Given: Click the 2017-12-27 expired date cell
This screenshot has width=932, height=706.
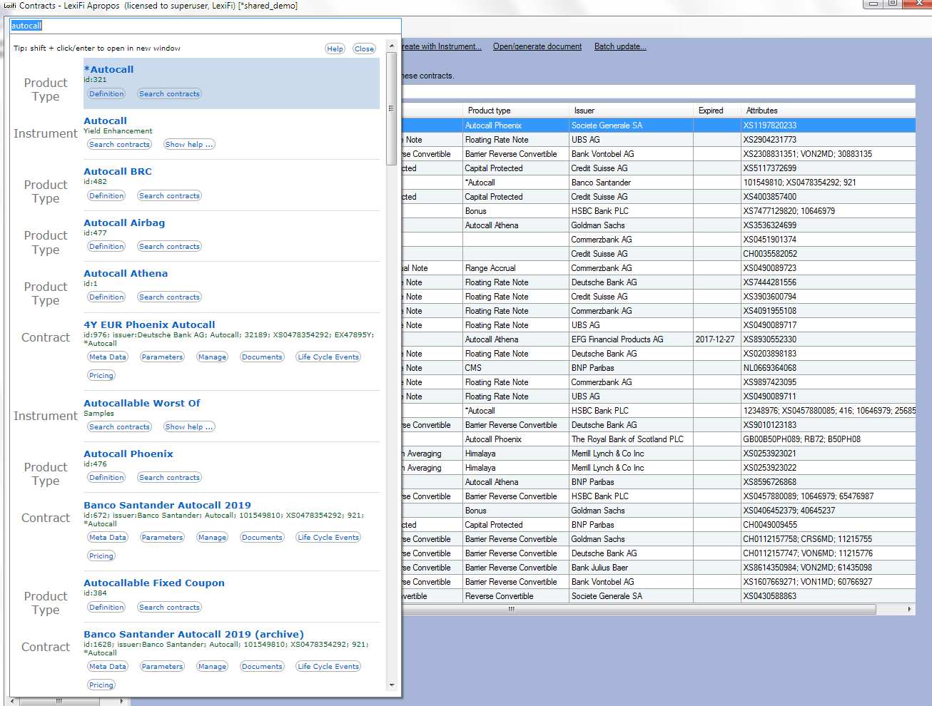Looking at the screenshot, I should [x=716, y=339].
